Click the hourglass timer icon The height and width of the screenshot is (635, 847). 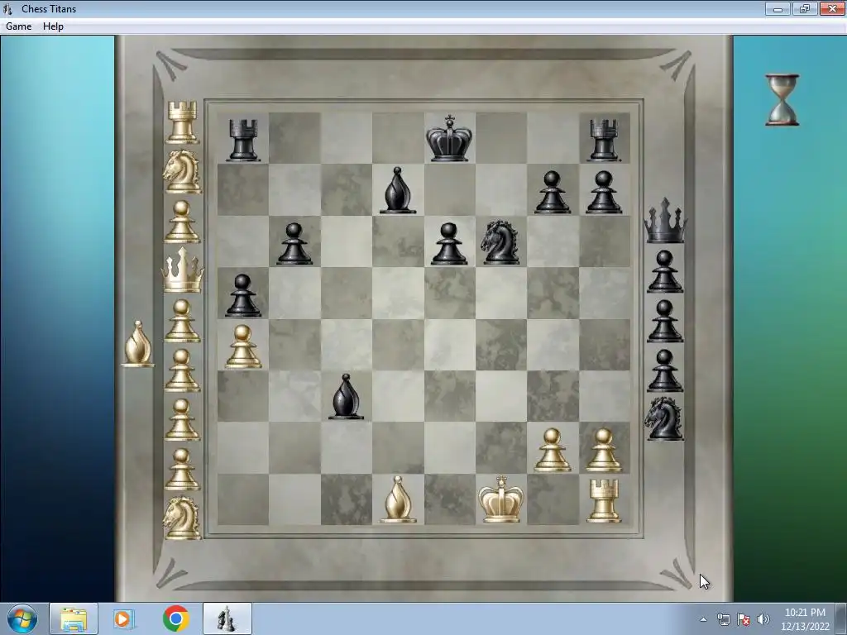pos(782,100)
